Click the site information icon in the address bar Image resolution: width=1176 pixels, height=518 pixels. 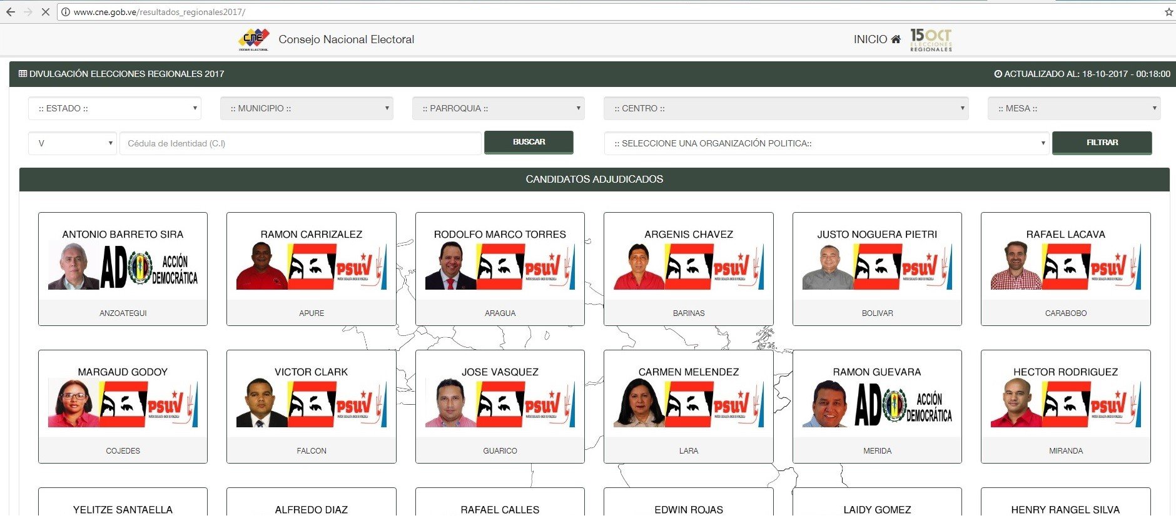[65, 12]
